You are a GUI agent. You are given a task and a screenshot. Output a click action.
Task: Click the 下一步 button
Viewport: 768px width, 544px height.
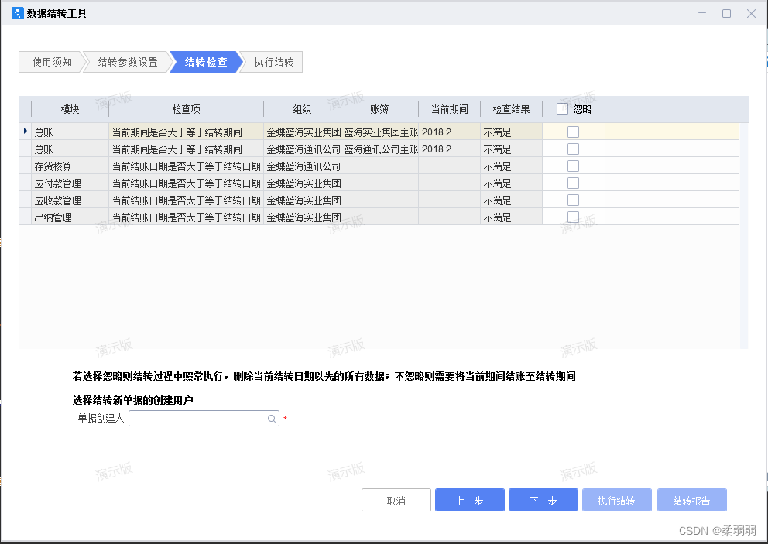pos(543,500)
